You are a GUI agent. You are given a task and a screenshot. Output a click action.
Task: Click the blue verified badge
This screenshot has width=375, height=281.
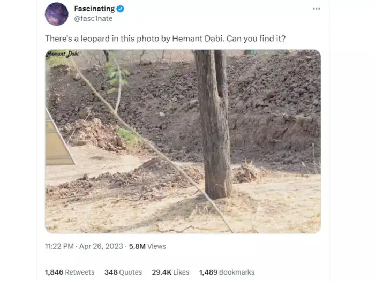click(x=121, y=9)
